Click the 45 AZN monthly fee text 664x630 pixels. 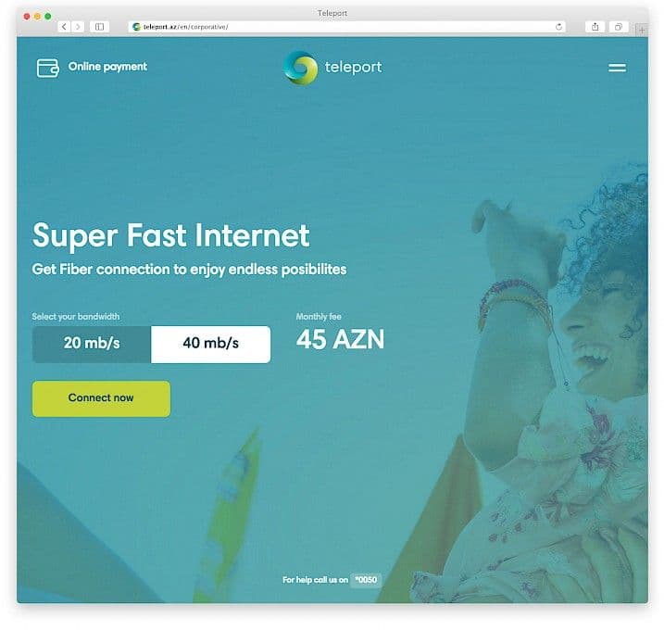tap(340, 339)
